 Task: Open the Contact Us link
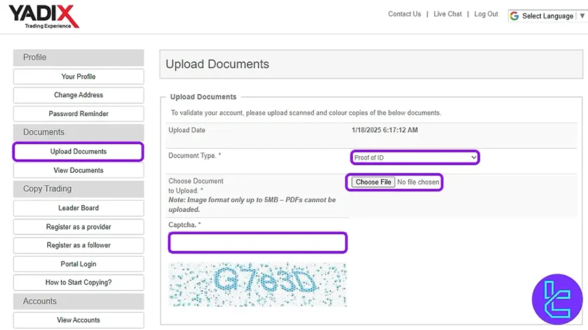(404, 14)
